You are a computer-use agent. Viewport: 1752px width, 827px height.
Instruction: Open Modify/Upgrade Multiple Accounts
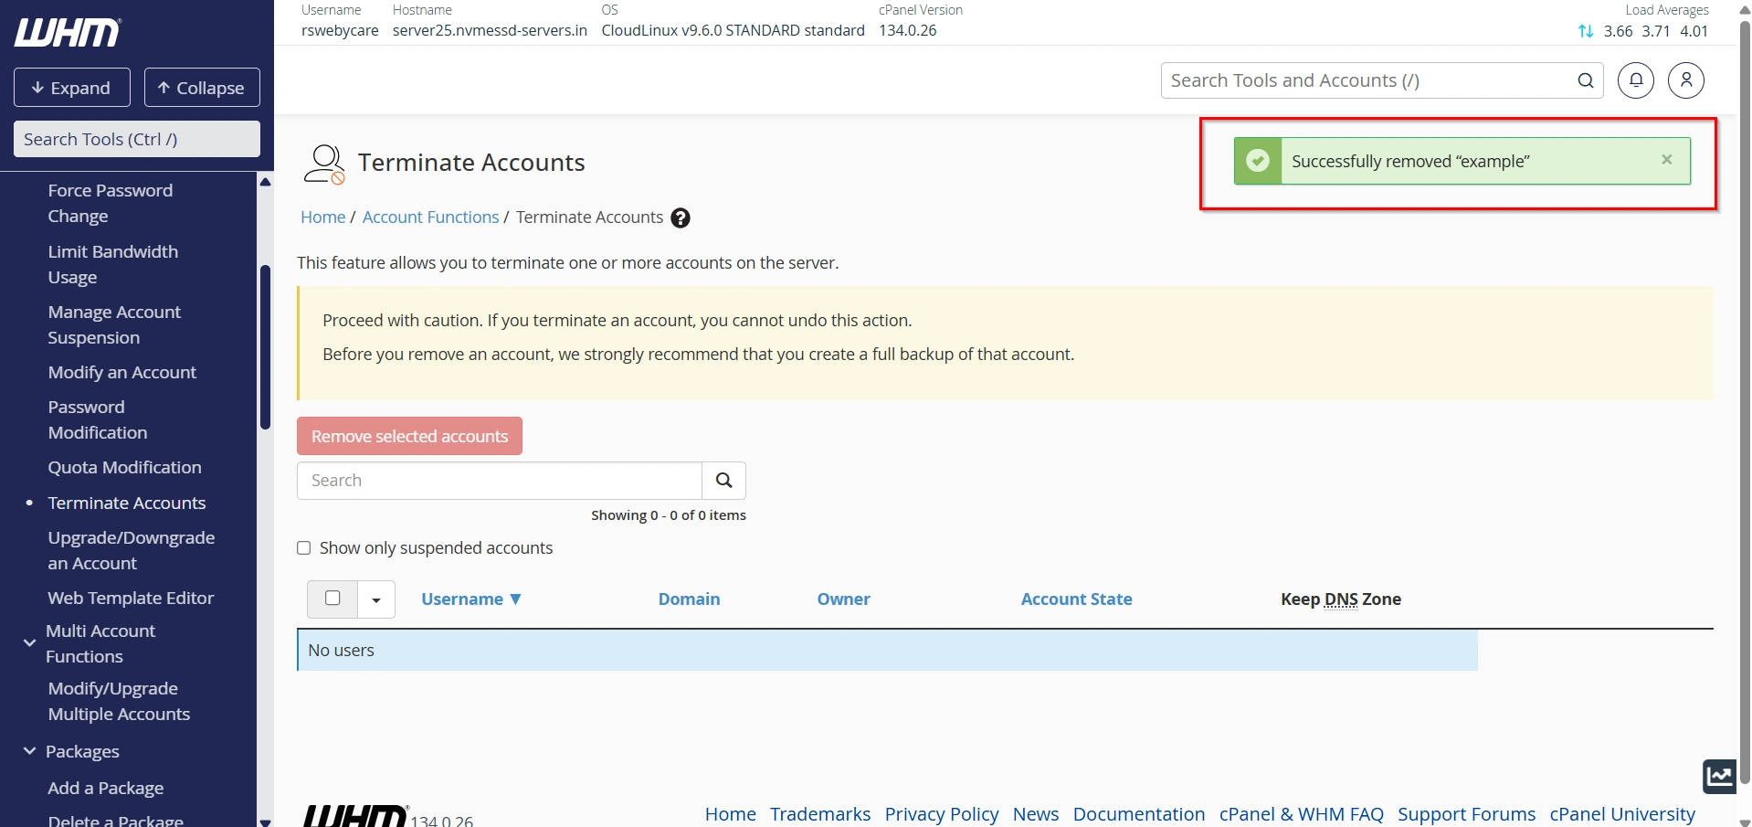(119, 701)
